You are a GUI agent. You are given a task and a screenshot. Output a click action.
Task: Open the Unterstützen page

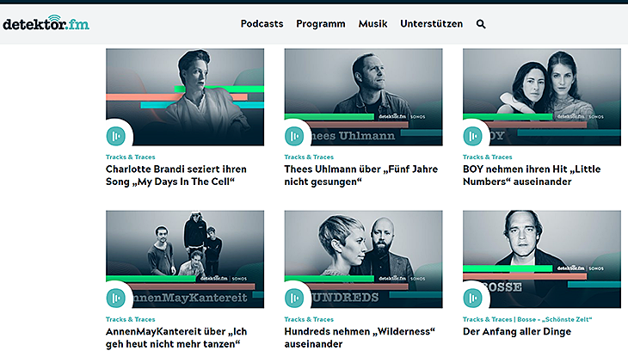click(431, 24)
